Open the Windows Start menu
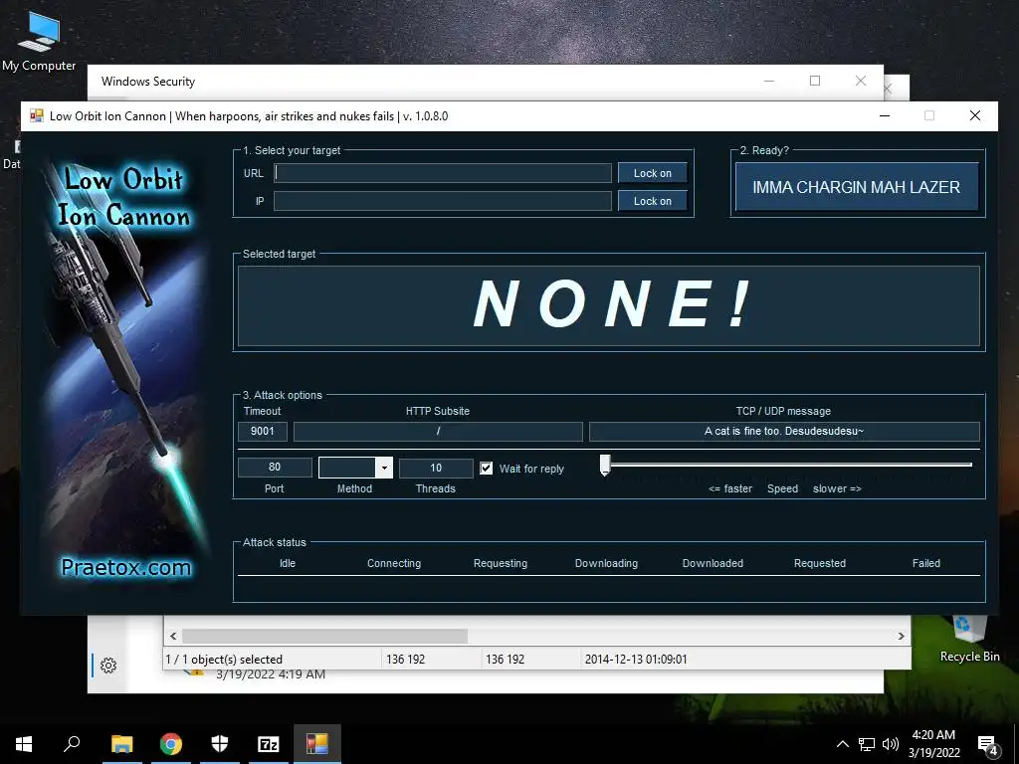 tap(24, 744)
